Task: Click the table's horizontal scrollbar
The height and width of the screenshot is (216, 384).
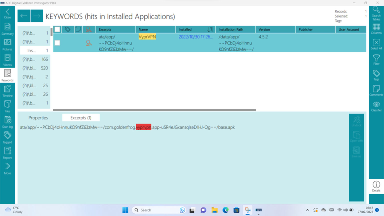Action: point(154,110)
